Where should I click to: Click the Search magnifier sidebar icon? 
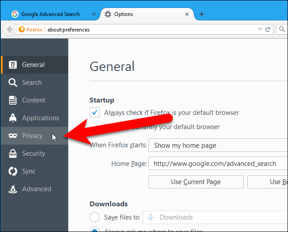point(13,83)
